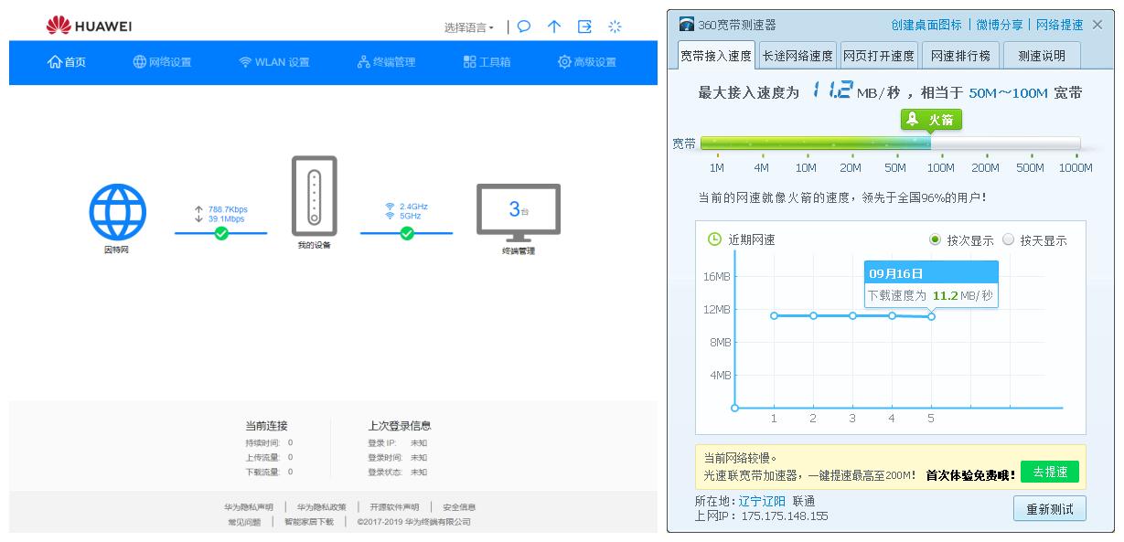
Task: Open the 华为隐私声明 footer link
Action: [x=249, y=506]
